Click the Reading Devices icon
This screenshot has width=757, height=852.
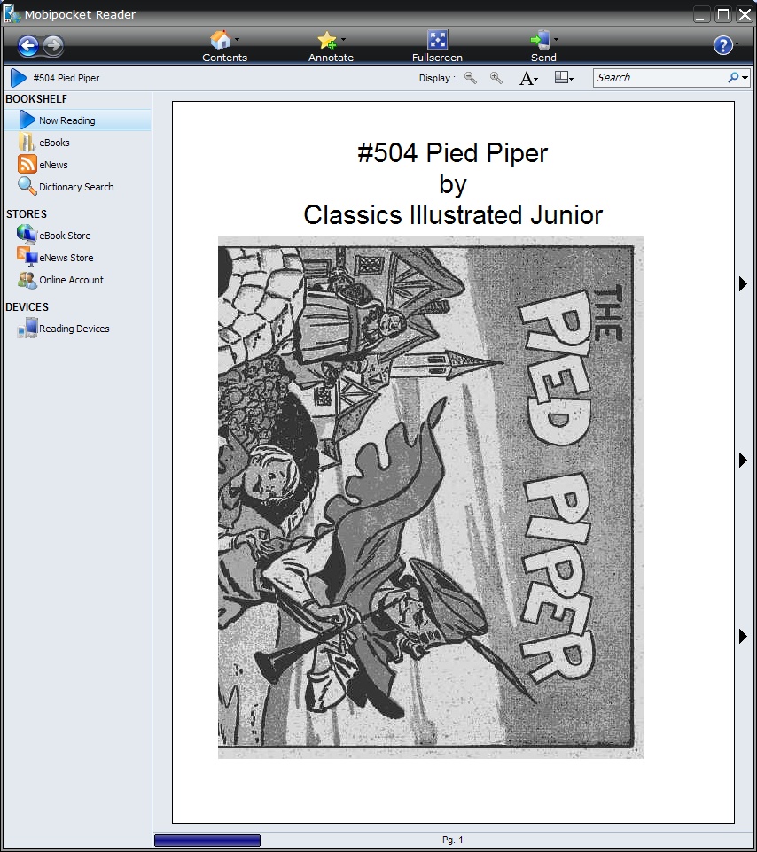(x=27, y=329)
